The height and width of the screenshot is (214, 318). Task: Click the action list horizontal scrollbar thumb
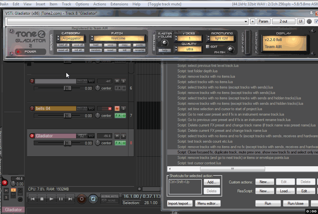click(x=232, y=169)
